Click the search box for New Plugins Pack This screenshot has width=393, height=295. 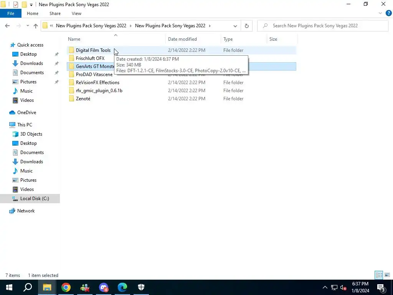322,26
